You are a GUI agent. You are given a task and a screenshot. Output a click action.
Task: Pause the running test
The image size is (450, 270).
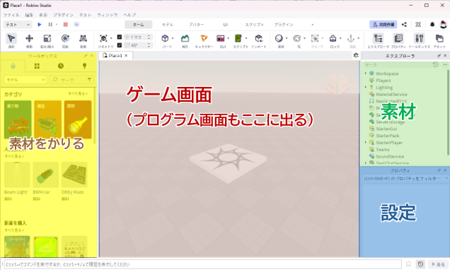click(50, 25)
